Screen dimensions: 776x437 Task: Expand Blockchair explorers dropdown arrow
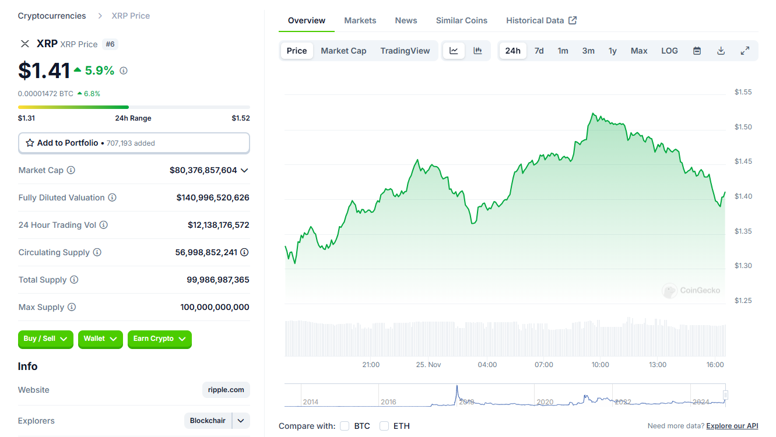coord(241,421)
